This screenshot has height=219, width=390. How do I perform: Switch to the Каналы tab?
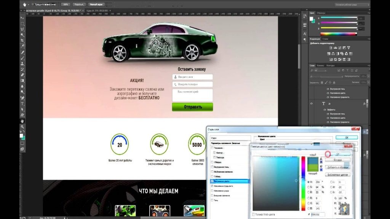pyautogui.click(x=320, y=65)
